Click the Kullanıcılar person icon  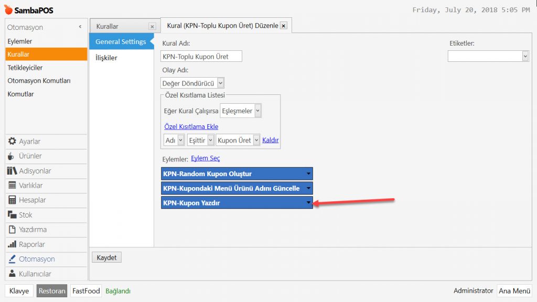[12, 274]
